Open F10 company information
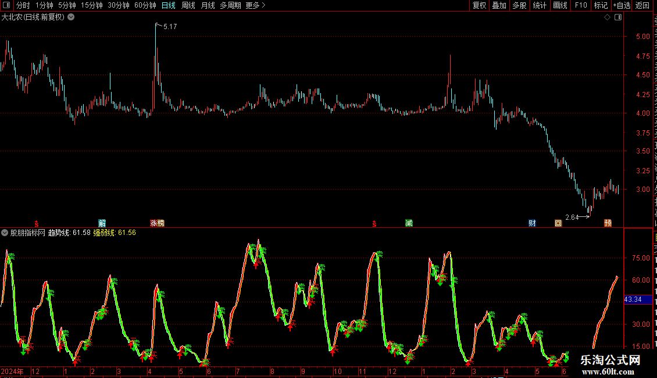This screenshot has height=378, width=657. click(581, 5)
